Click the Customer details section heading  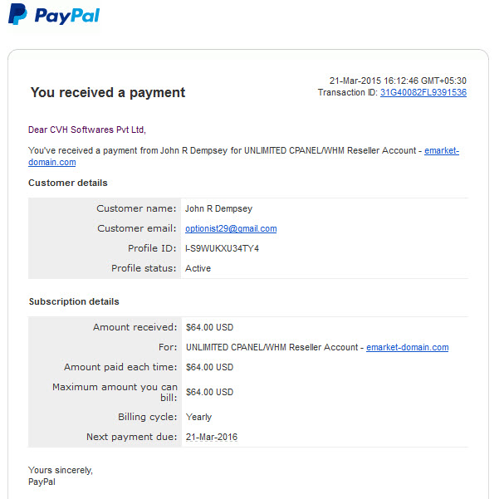pyautogui.click(x=68, y=183)
